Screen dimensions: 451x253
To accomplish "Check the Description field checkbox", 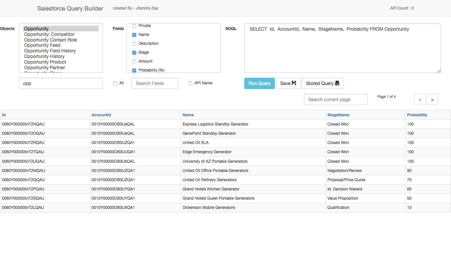I will [x=134, y=43].
